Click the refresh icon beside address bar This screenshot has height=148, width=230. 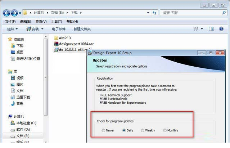coord(154,13)
